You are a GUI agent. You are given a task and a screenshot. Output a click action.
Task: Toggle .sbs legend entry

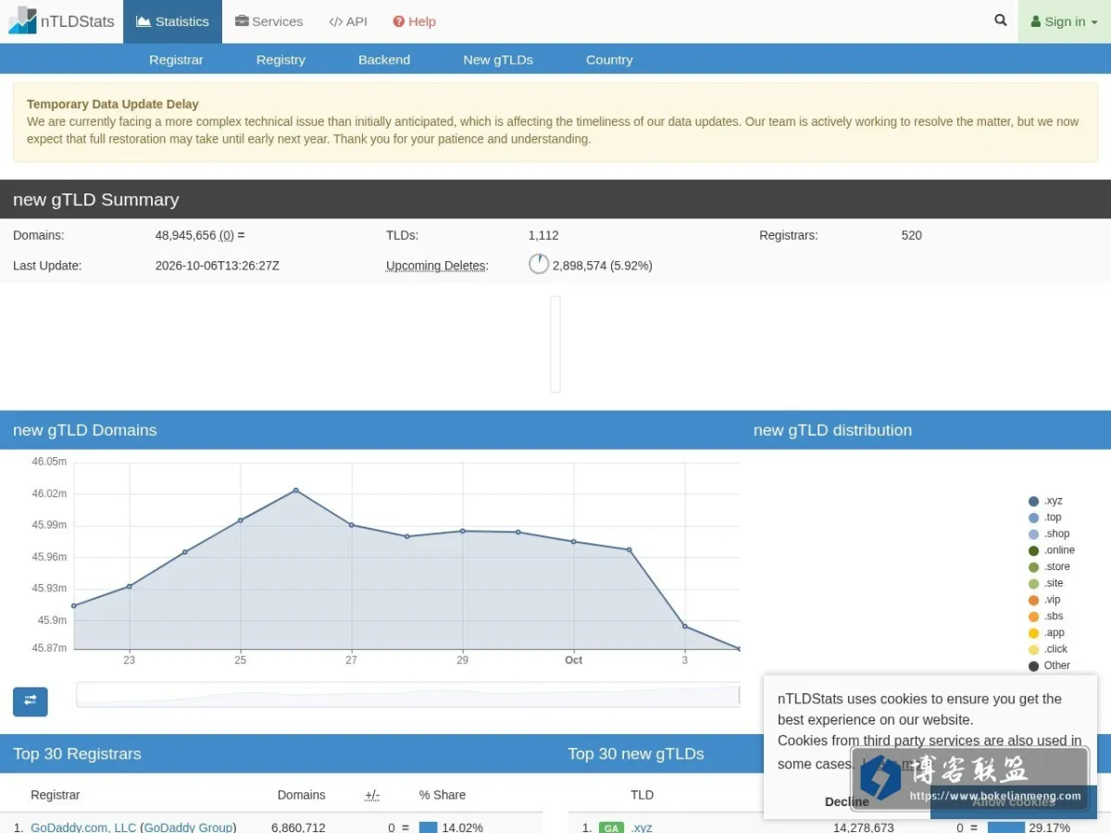point(1046,616)
